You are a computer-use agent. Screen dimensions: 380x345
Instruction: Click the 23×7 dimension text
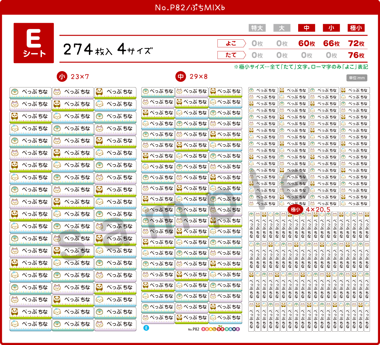pyautogui.click(x=80, y=77)
